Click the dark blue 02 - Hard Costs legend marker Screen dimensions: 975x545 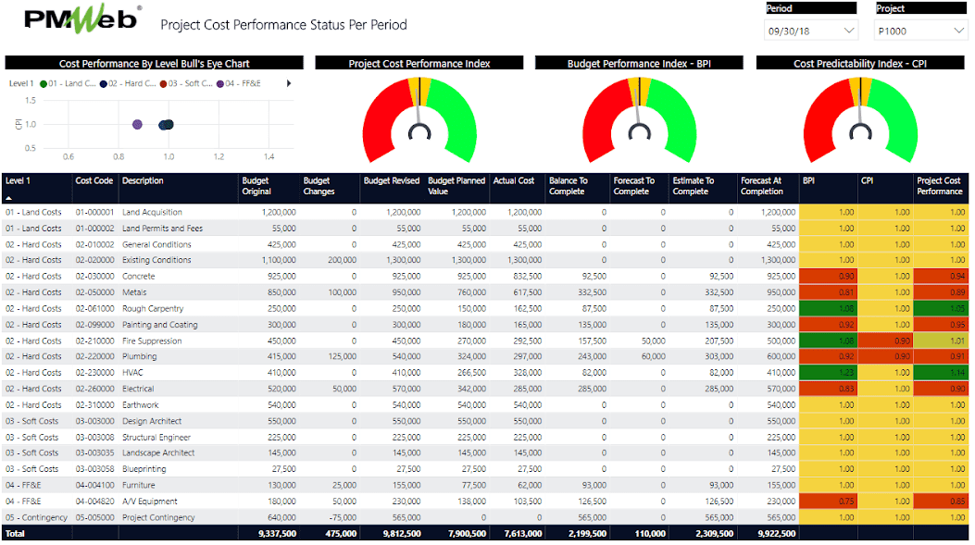tap(104, 83)
